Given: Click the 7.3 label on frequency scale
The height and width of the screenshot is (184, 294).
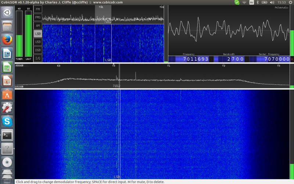Looking at the screenshot, I should [279, 66].
